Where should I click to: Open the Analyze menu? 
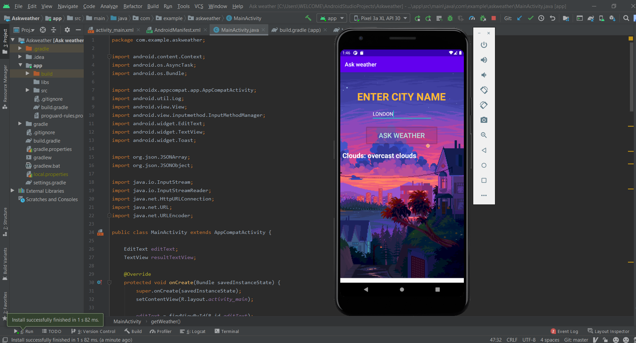pyautogui.click(x=109, y=6)
